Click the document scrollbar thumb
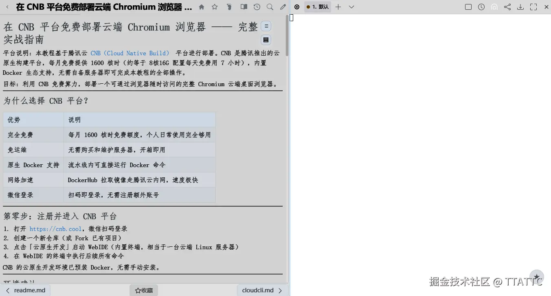 (x=287, y=35)
